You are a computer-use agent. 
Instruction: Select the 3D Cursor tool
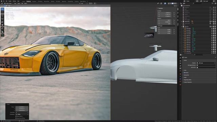2,12
